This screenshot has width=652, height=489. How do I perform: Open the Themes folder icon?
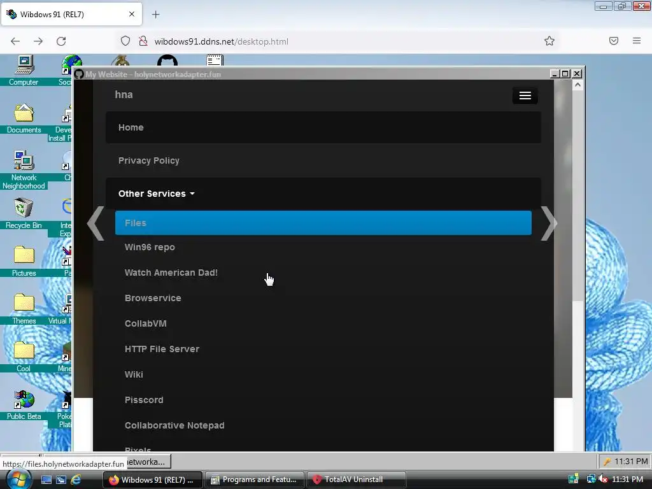click(24, 309)
